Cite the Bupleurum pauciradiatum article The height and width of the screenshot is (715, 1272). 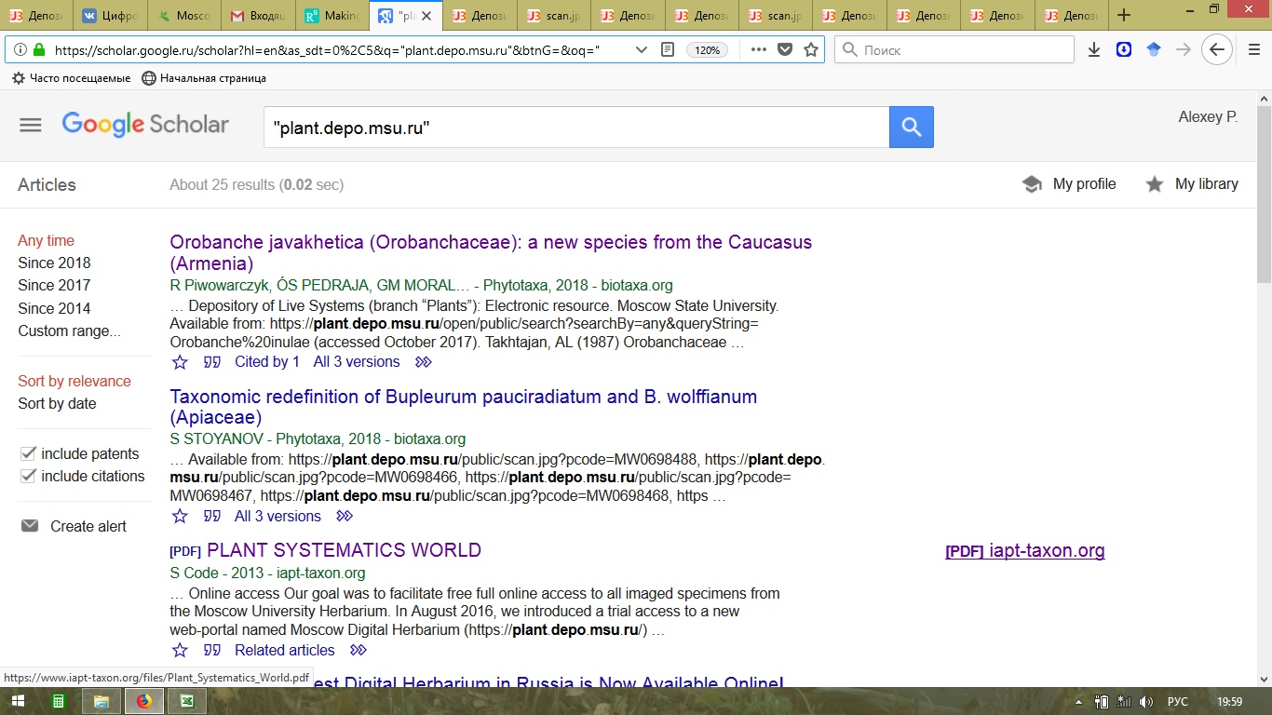[x=212, y=517]
